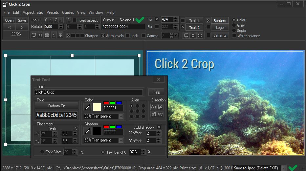Click the output monitor view icon
Image resolution: width=306 pixels, height=171 pixels.
(x=186, y=35)
